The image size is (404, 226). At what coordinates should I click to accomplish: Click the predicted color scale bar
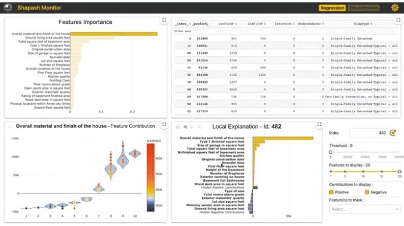tap(151, 178)
